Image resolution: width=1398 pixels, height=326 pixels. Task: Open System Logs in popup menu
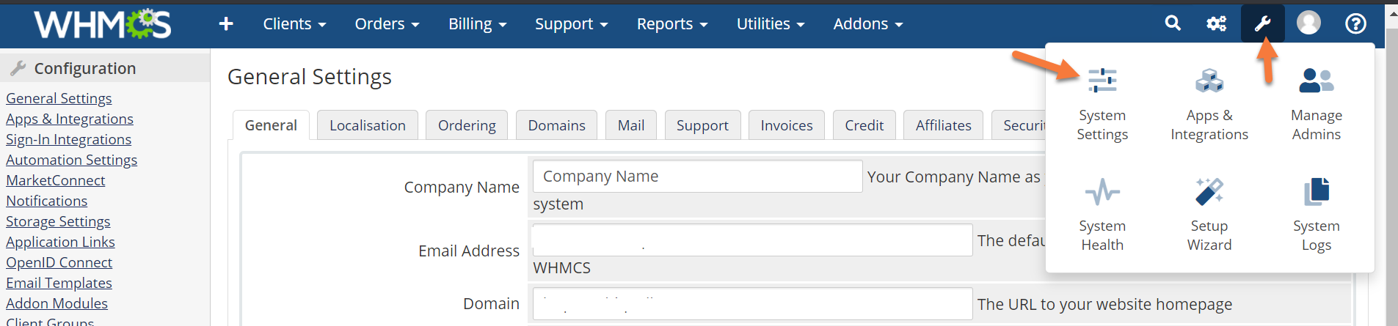point(1316,214)
